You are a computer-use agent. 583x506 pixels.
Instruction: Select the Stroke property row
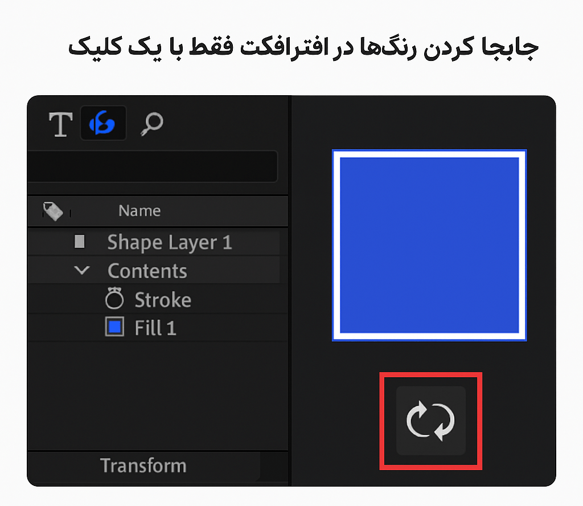pyautogui.click(x=163, y=300)
